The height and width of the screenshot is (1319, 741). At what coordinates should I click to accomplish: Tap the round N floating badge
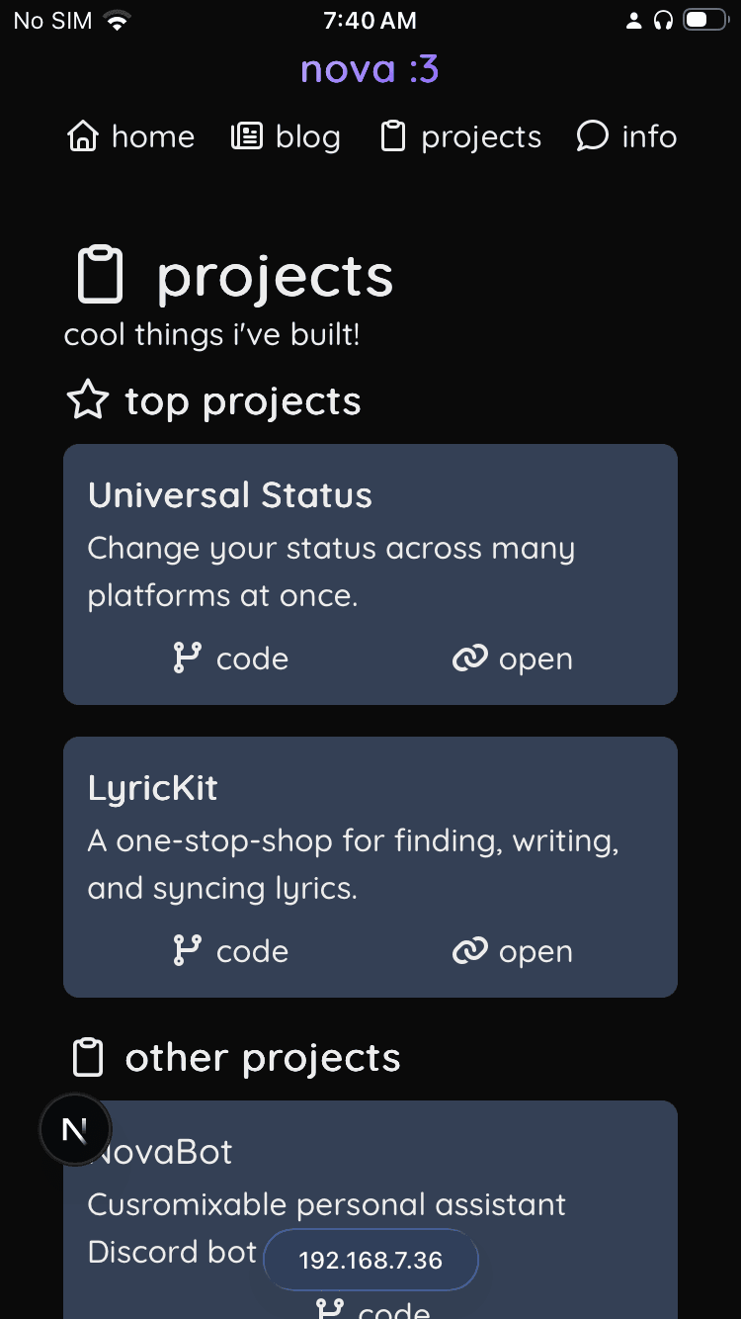pos(75,1129)
